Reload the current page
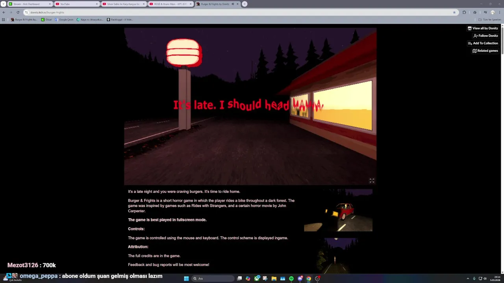The height and width of the screenshot is (283, 504). tap(18, 12)
